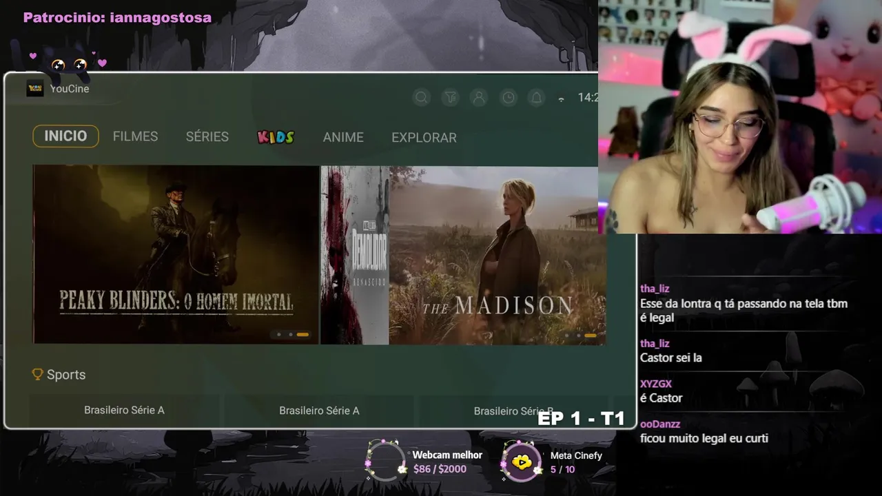
Task: Click the filter funnel icon
Action: click(451, 98)
